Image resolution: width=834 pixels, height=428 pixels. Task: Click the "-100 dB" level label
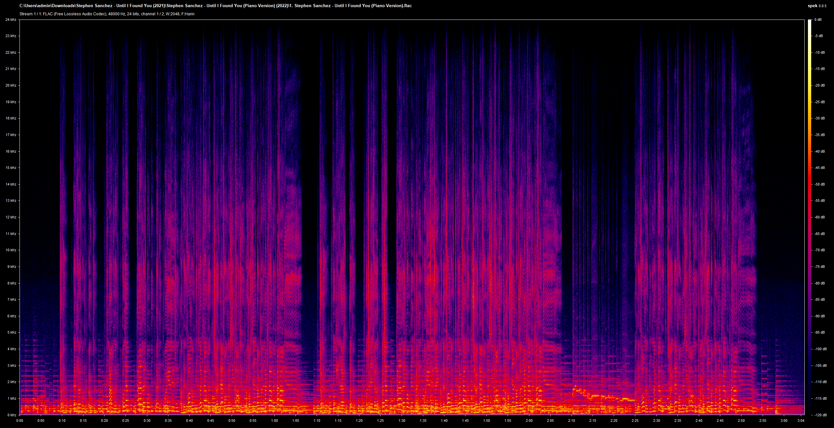pos(820,349)
